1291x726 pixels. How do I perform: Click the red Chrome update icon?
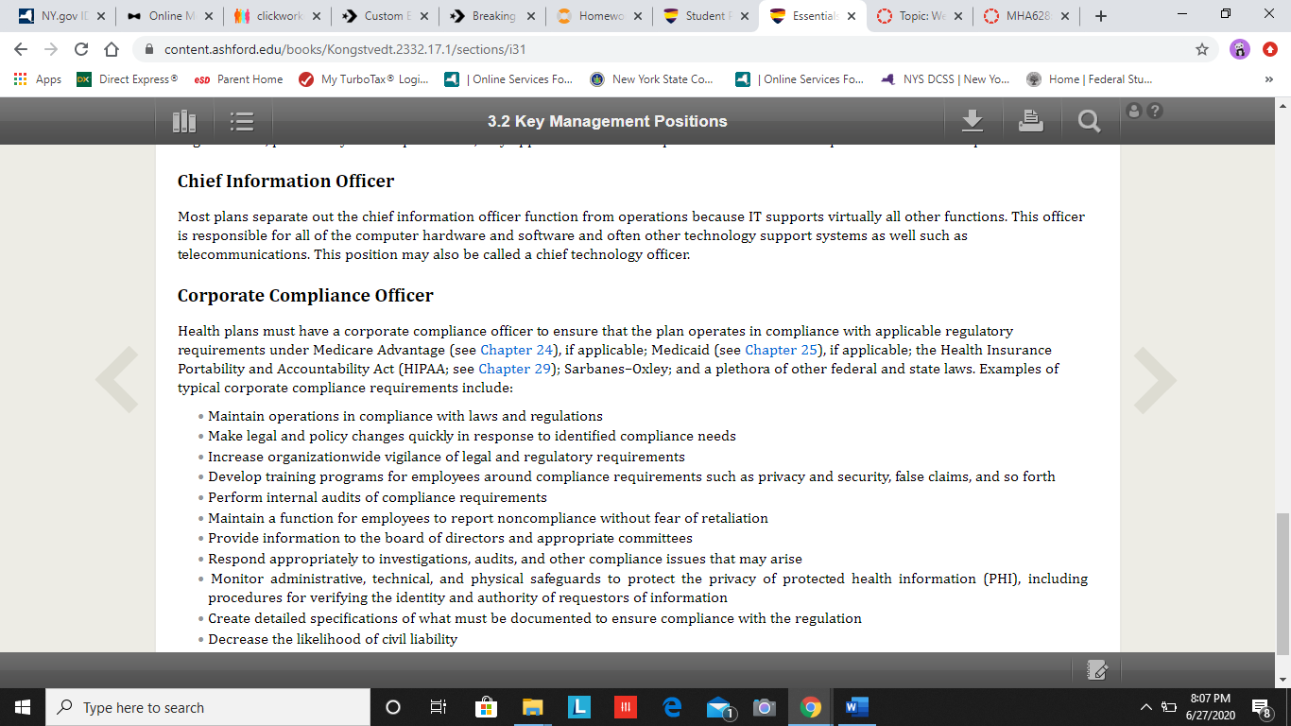pos(1270,49)
